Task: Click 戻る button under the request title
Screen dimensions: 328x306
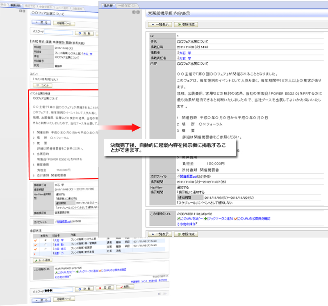Action: (x=41, y=22)
